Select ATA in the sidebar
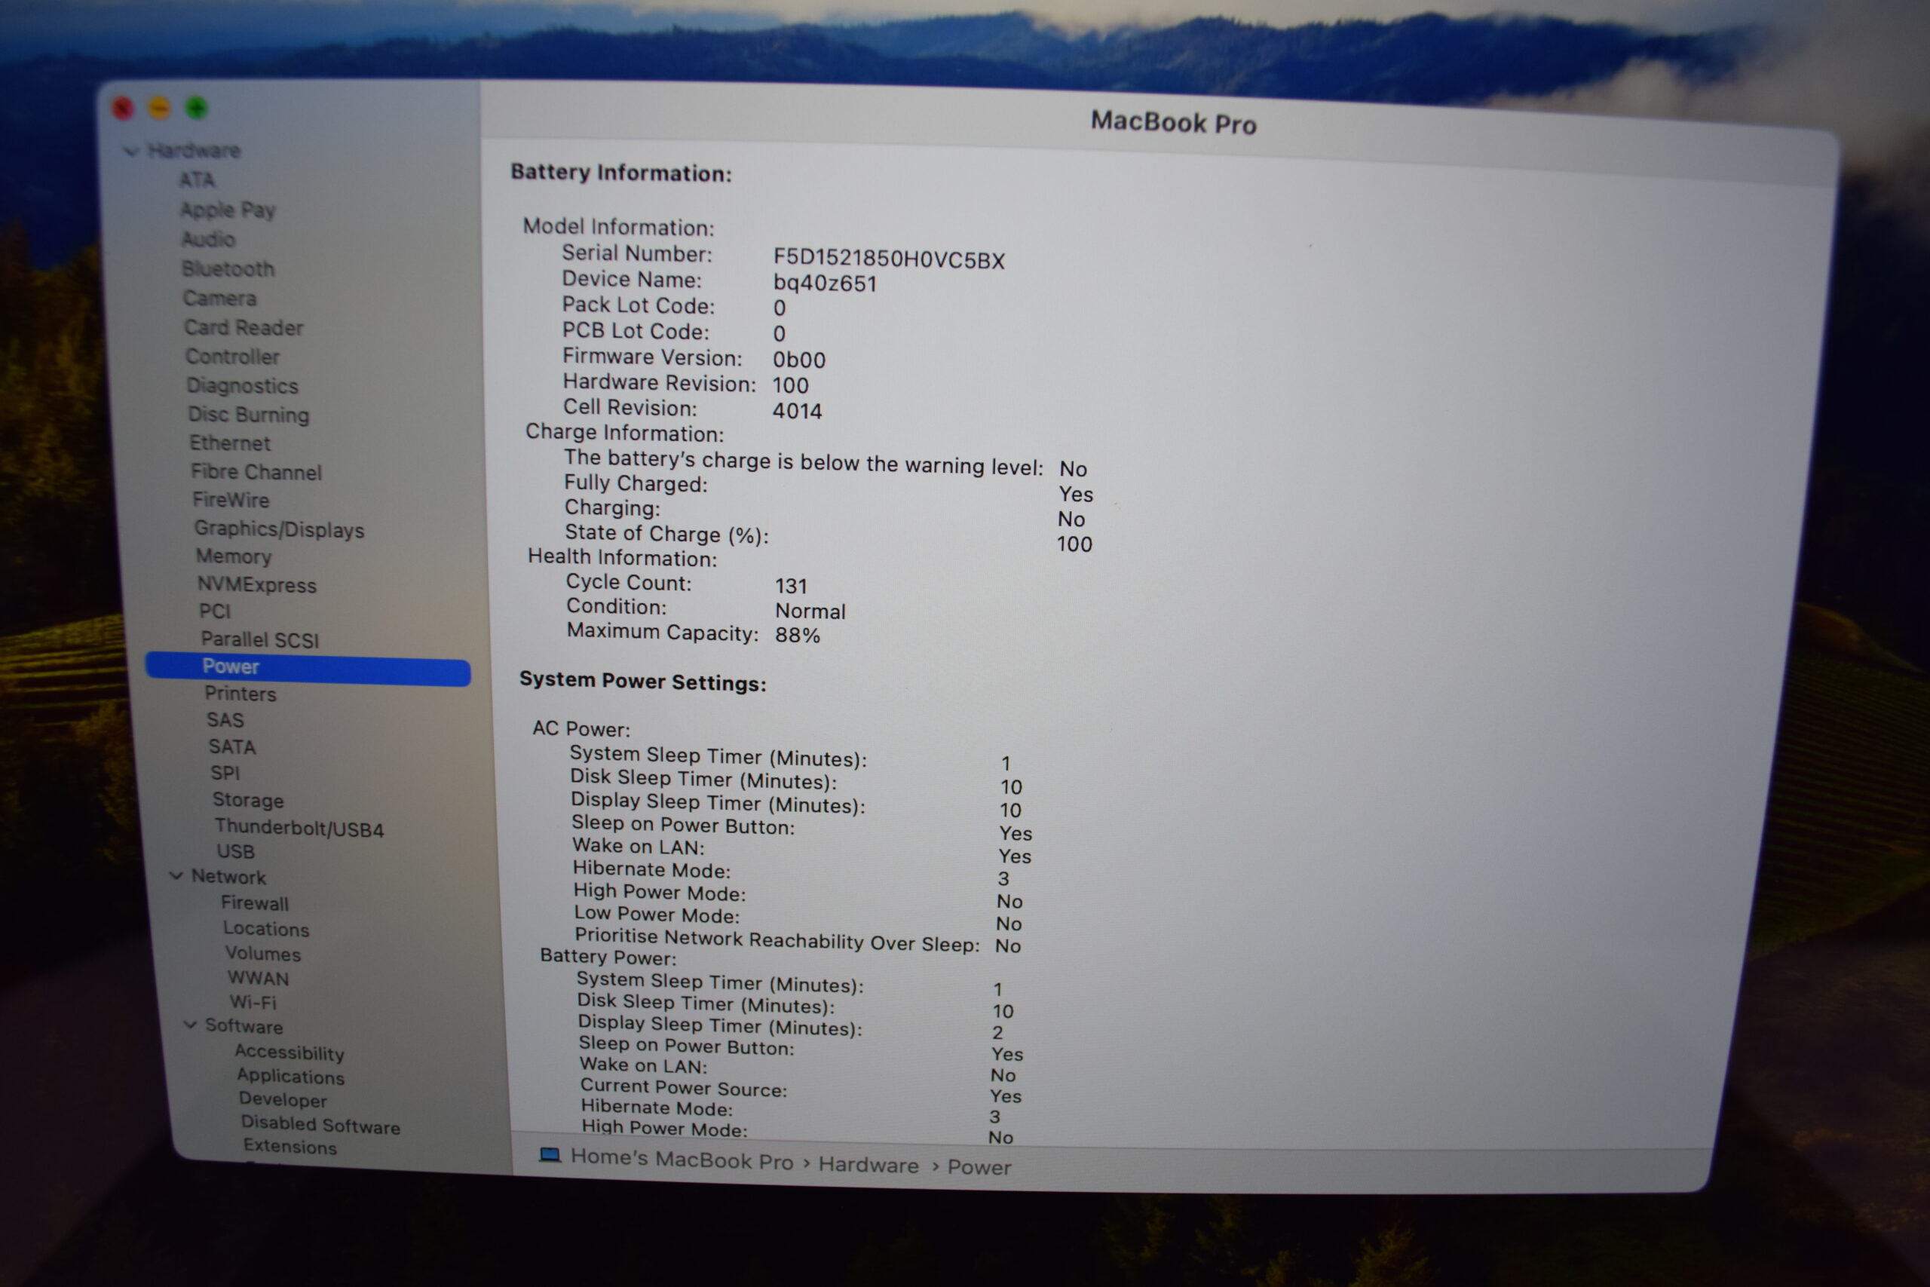The image size is (1930, 1287). 197,179
